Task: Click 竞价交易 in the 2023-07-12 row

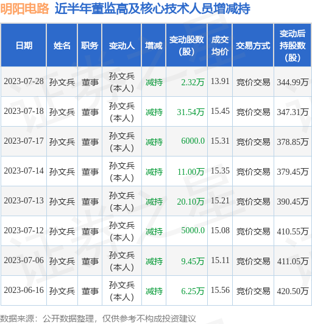Action: pyautogui.click(x=253, y=231)
